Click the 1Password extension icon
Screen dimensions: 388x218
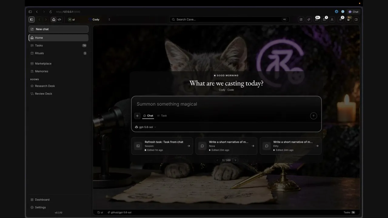343,12
